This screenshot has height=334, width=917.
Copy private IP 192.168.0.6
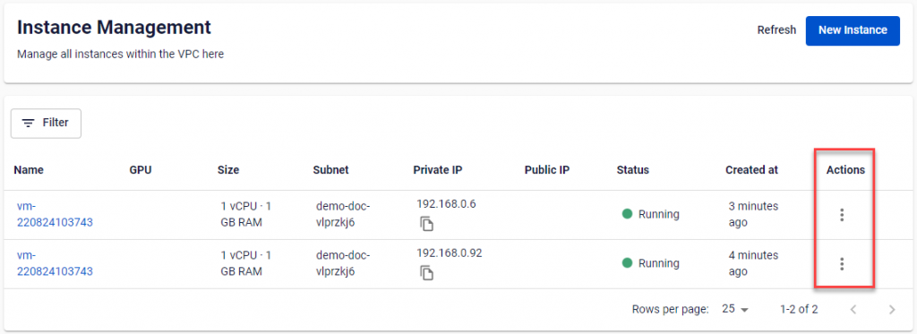(x=427, y=224)
